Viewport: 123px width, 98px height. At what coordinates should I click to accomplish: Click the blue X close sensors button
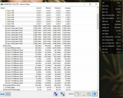(x=95, y=94)
